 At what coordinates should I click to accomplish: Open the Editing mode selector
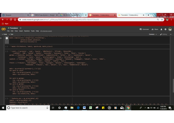click(x=163, y=34)
